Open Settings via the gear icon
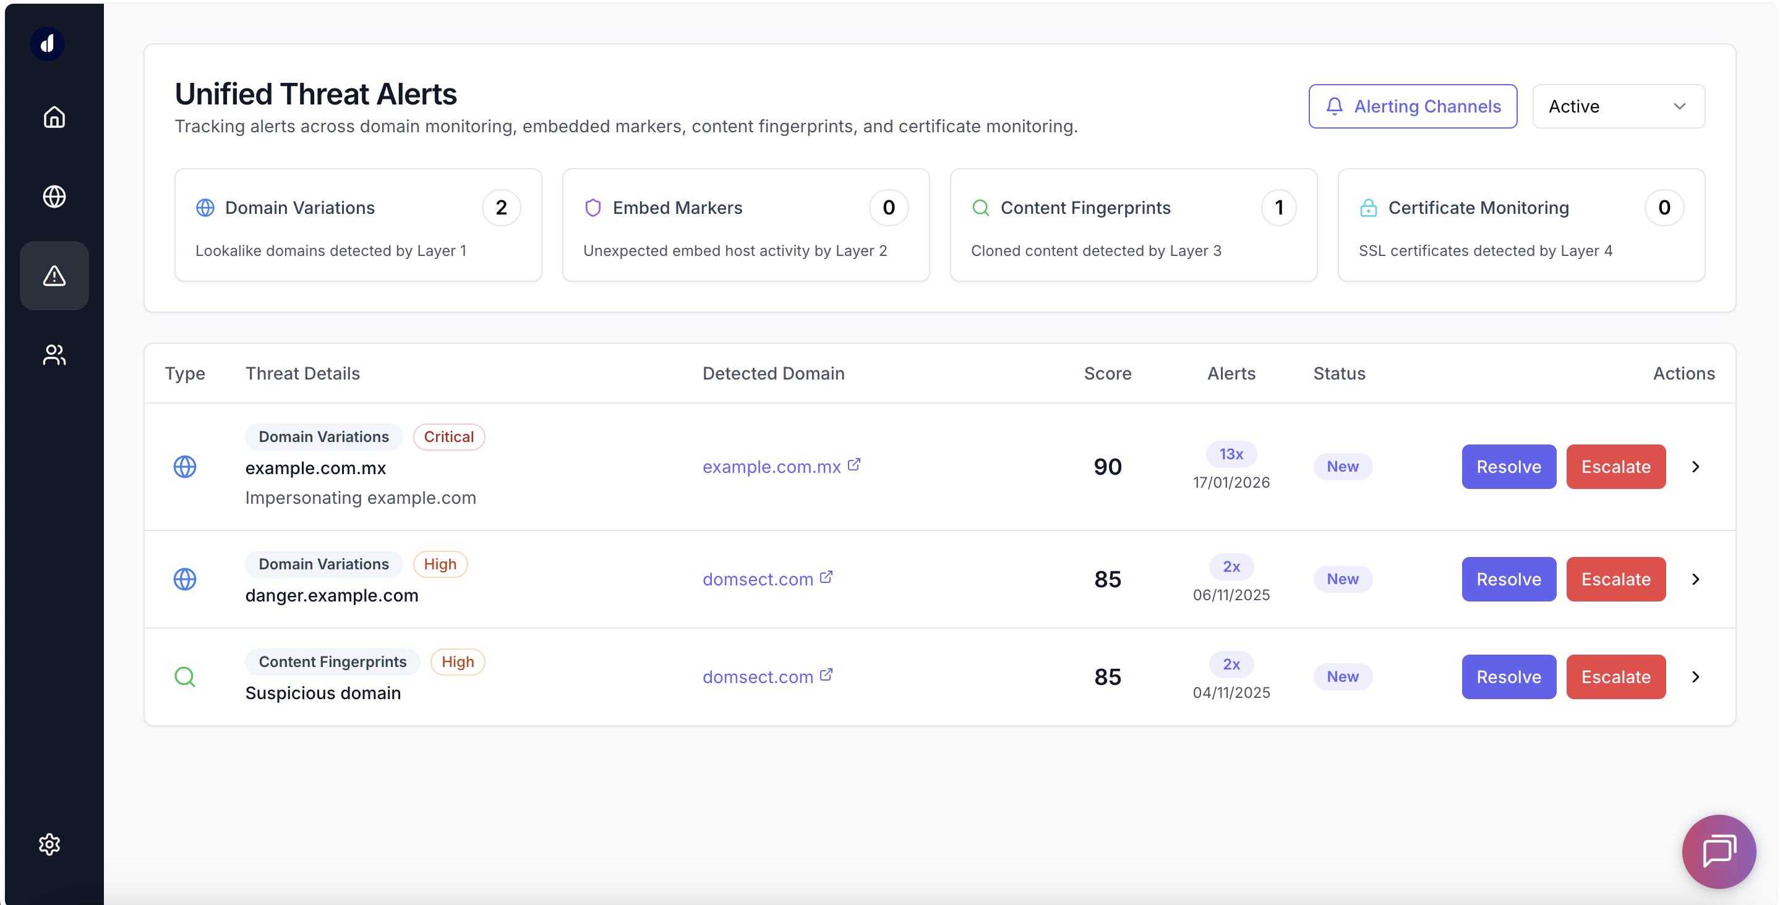Viewport: 1780px width, 905px height. pos(49,844)
